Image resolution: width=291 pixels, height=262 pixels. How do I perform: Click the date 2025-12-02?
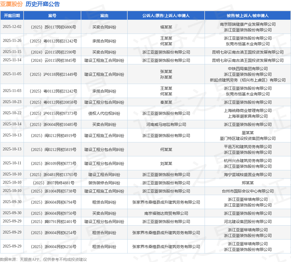click(x=12, y=27)
